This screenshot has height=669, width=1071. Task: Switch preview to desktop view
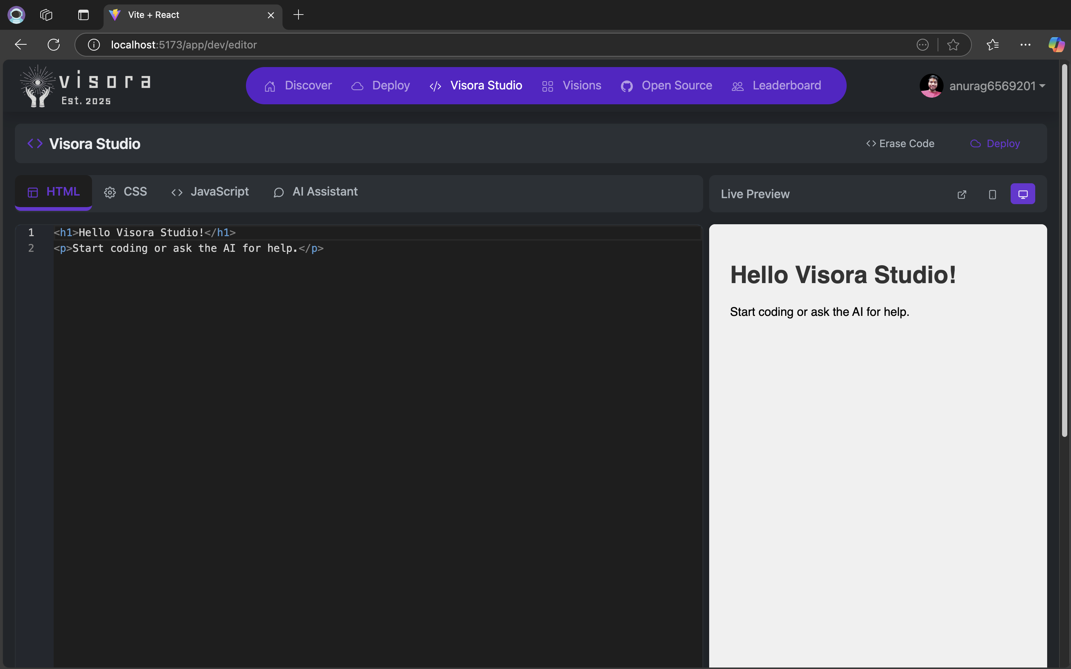point(1022,194)
